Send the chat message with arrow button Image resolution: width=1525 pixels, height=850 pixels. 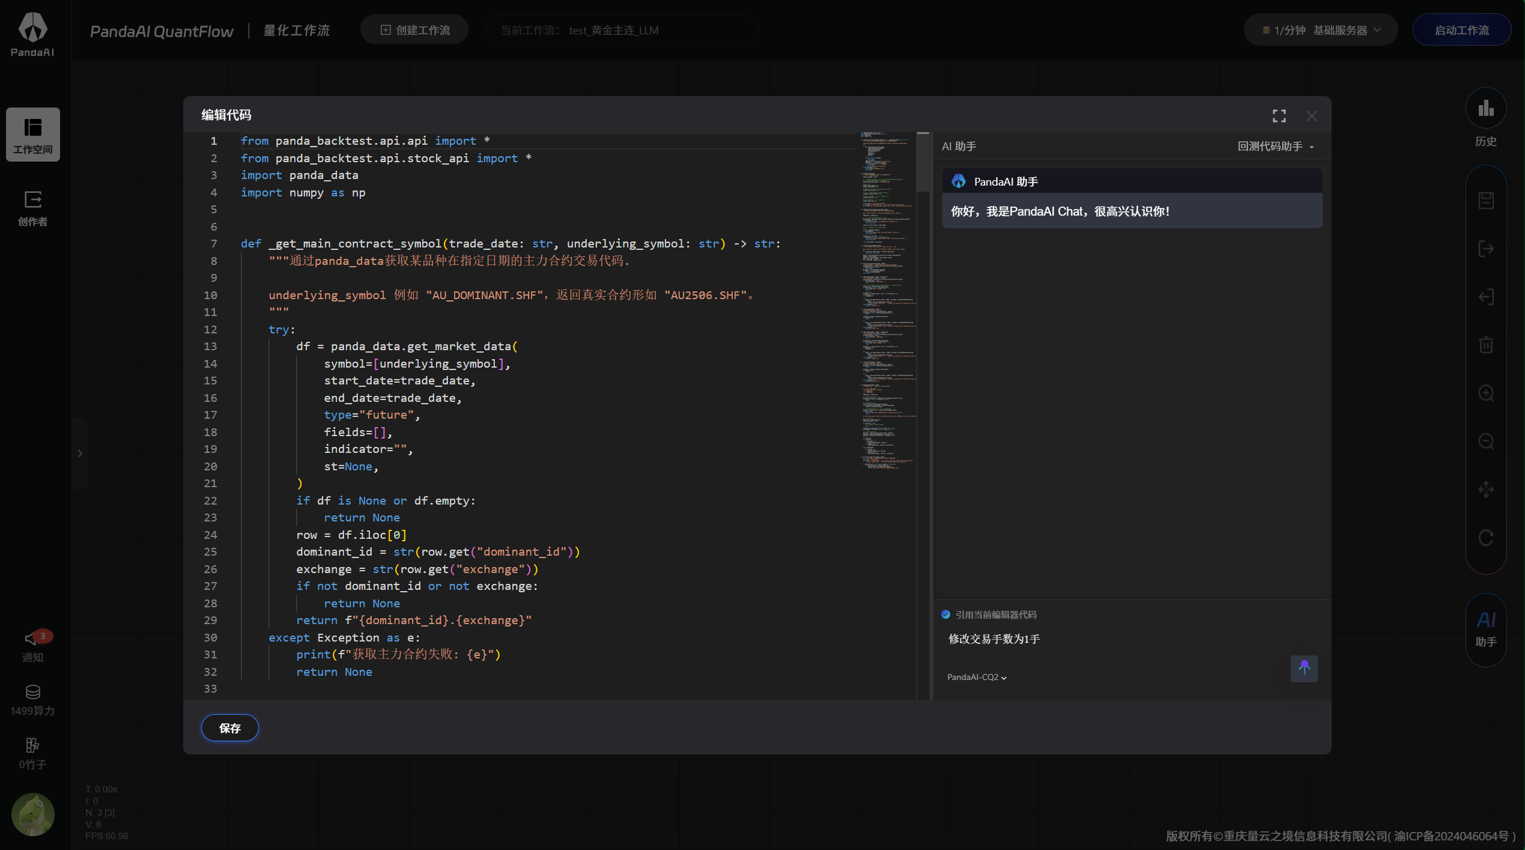(x=1304, y=669)
